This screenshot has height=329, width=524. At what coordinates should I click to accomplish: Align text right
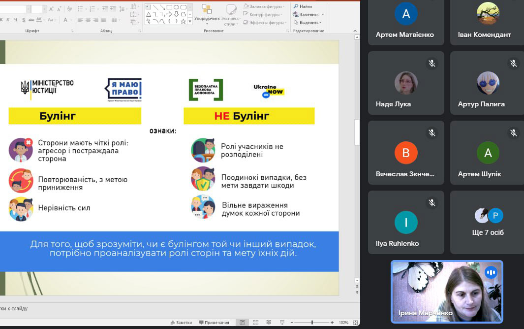[95, 20]
